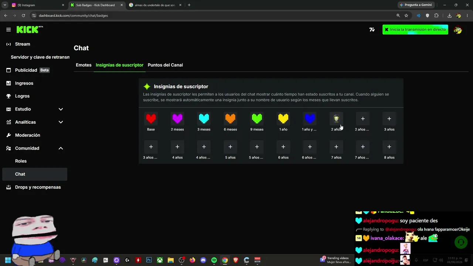Select the cyan 3 meses heart badge

click(x=204, y=119)
